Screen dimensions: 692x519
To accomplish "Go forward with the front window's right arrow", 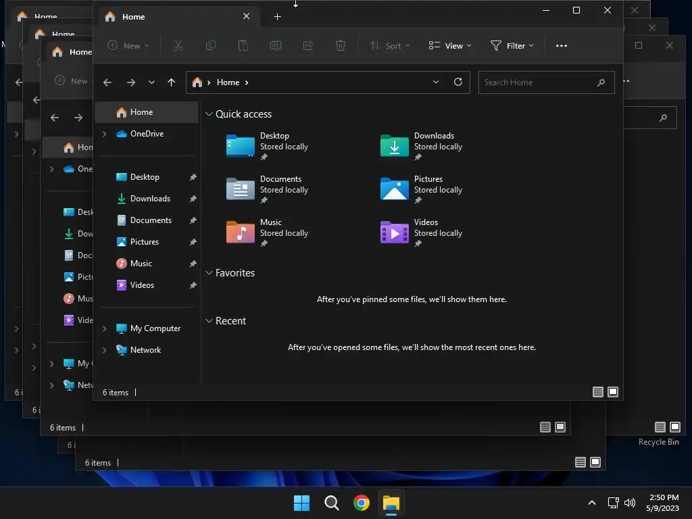I will pos(130,82).
